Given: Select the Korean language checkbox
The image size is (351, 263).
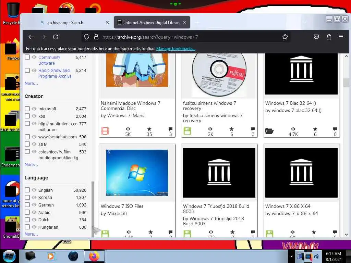Looking at the screenshot, I should (x=27, y=198).
